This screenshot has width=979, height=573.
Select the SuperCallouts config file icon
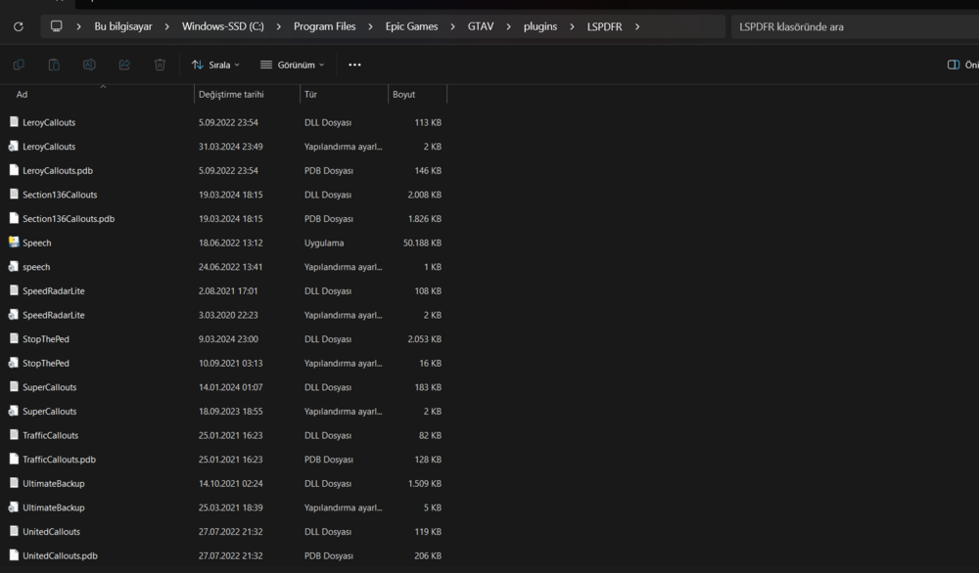click(x=14, y=411)
